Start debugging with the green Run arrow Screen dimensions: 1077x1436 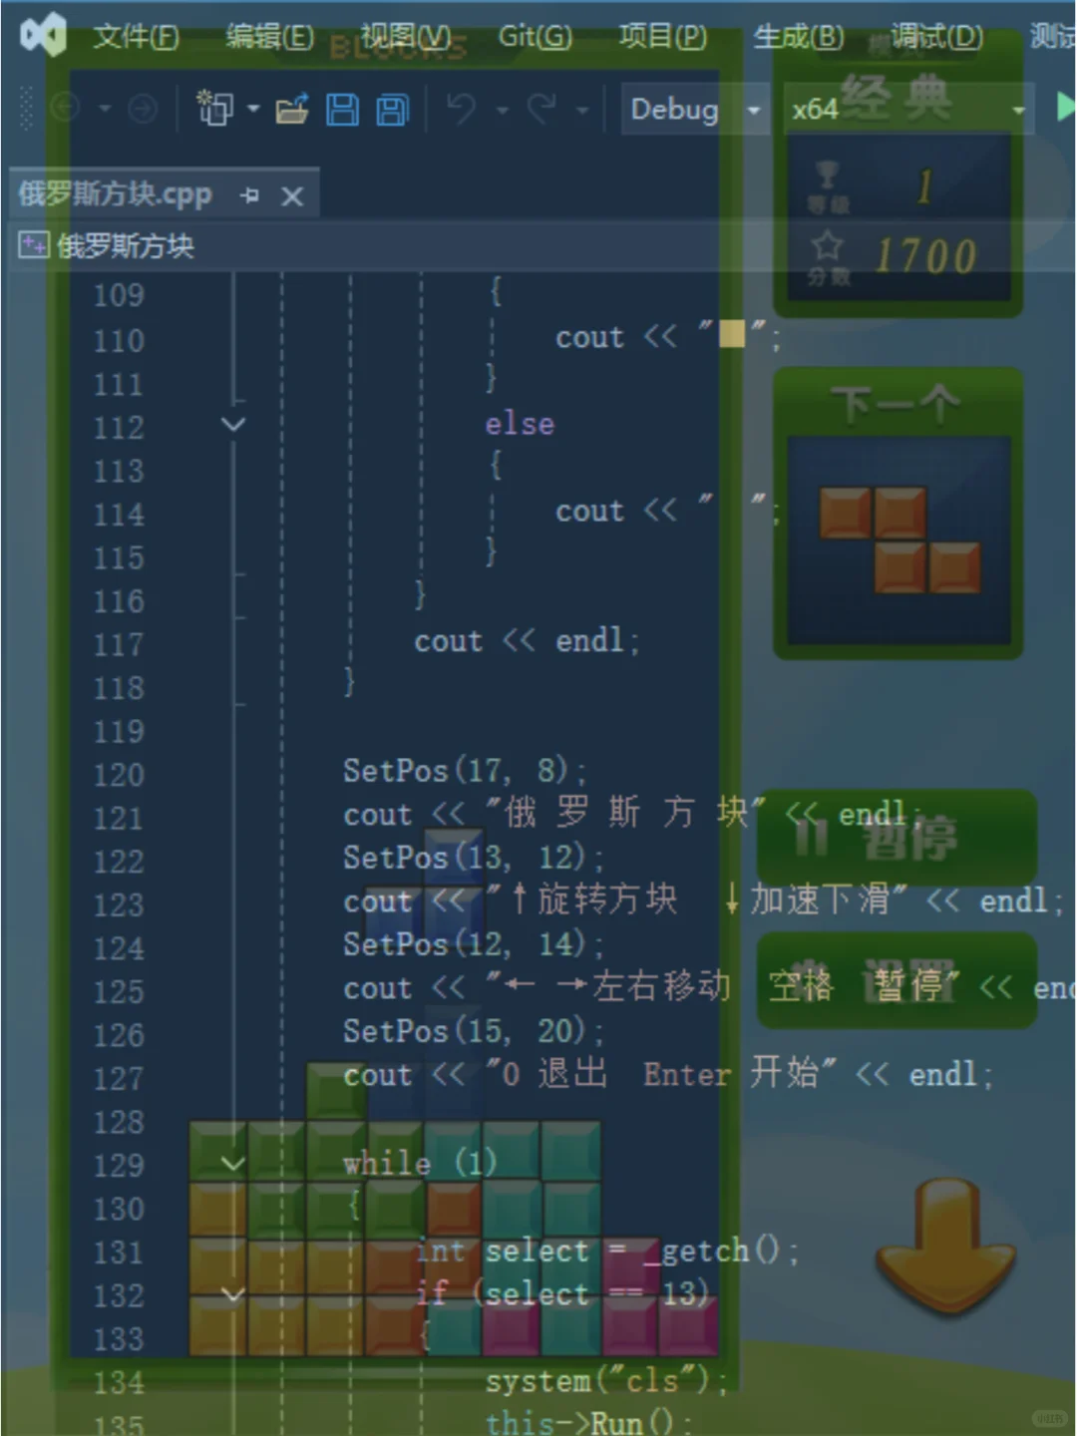click(x=1066, y=108)
